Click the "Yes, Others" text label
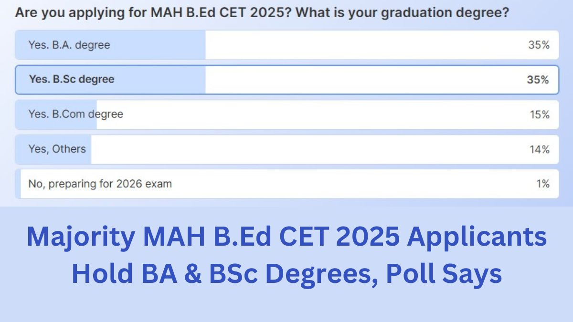Viewport: 573px width, 322px height. tap(57, 149)
